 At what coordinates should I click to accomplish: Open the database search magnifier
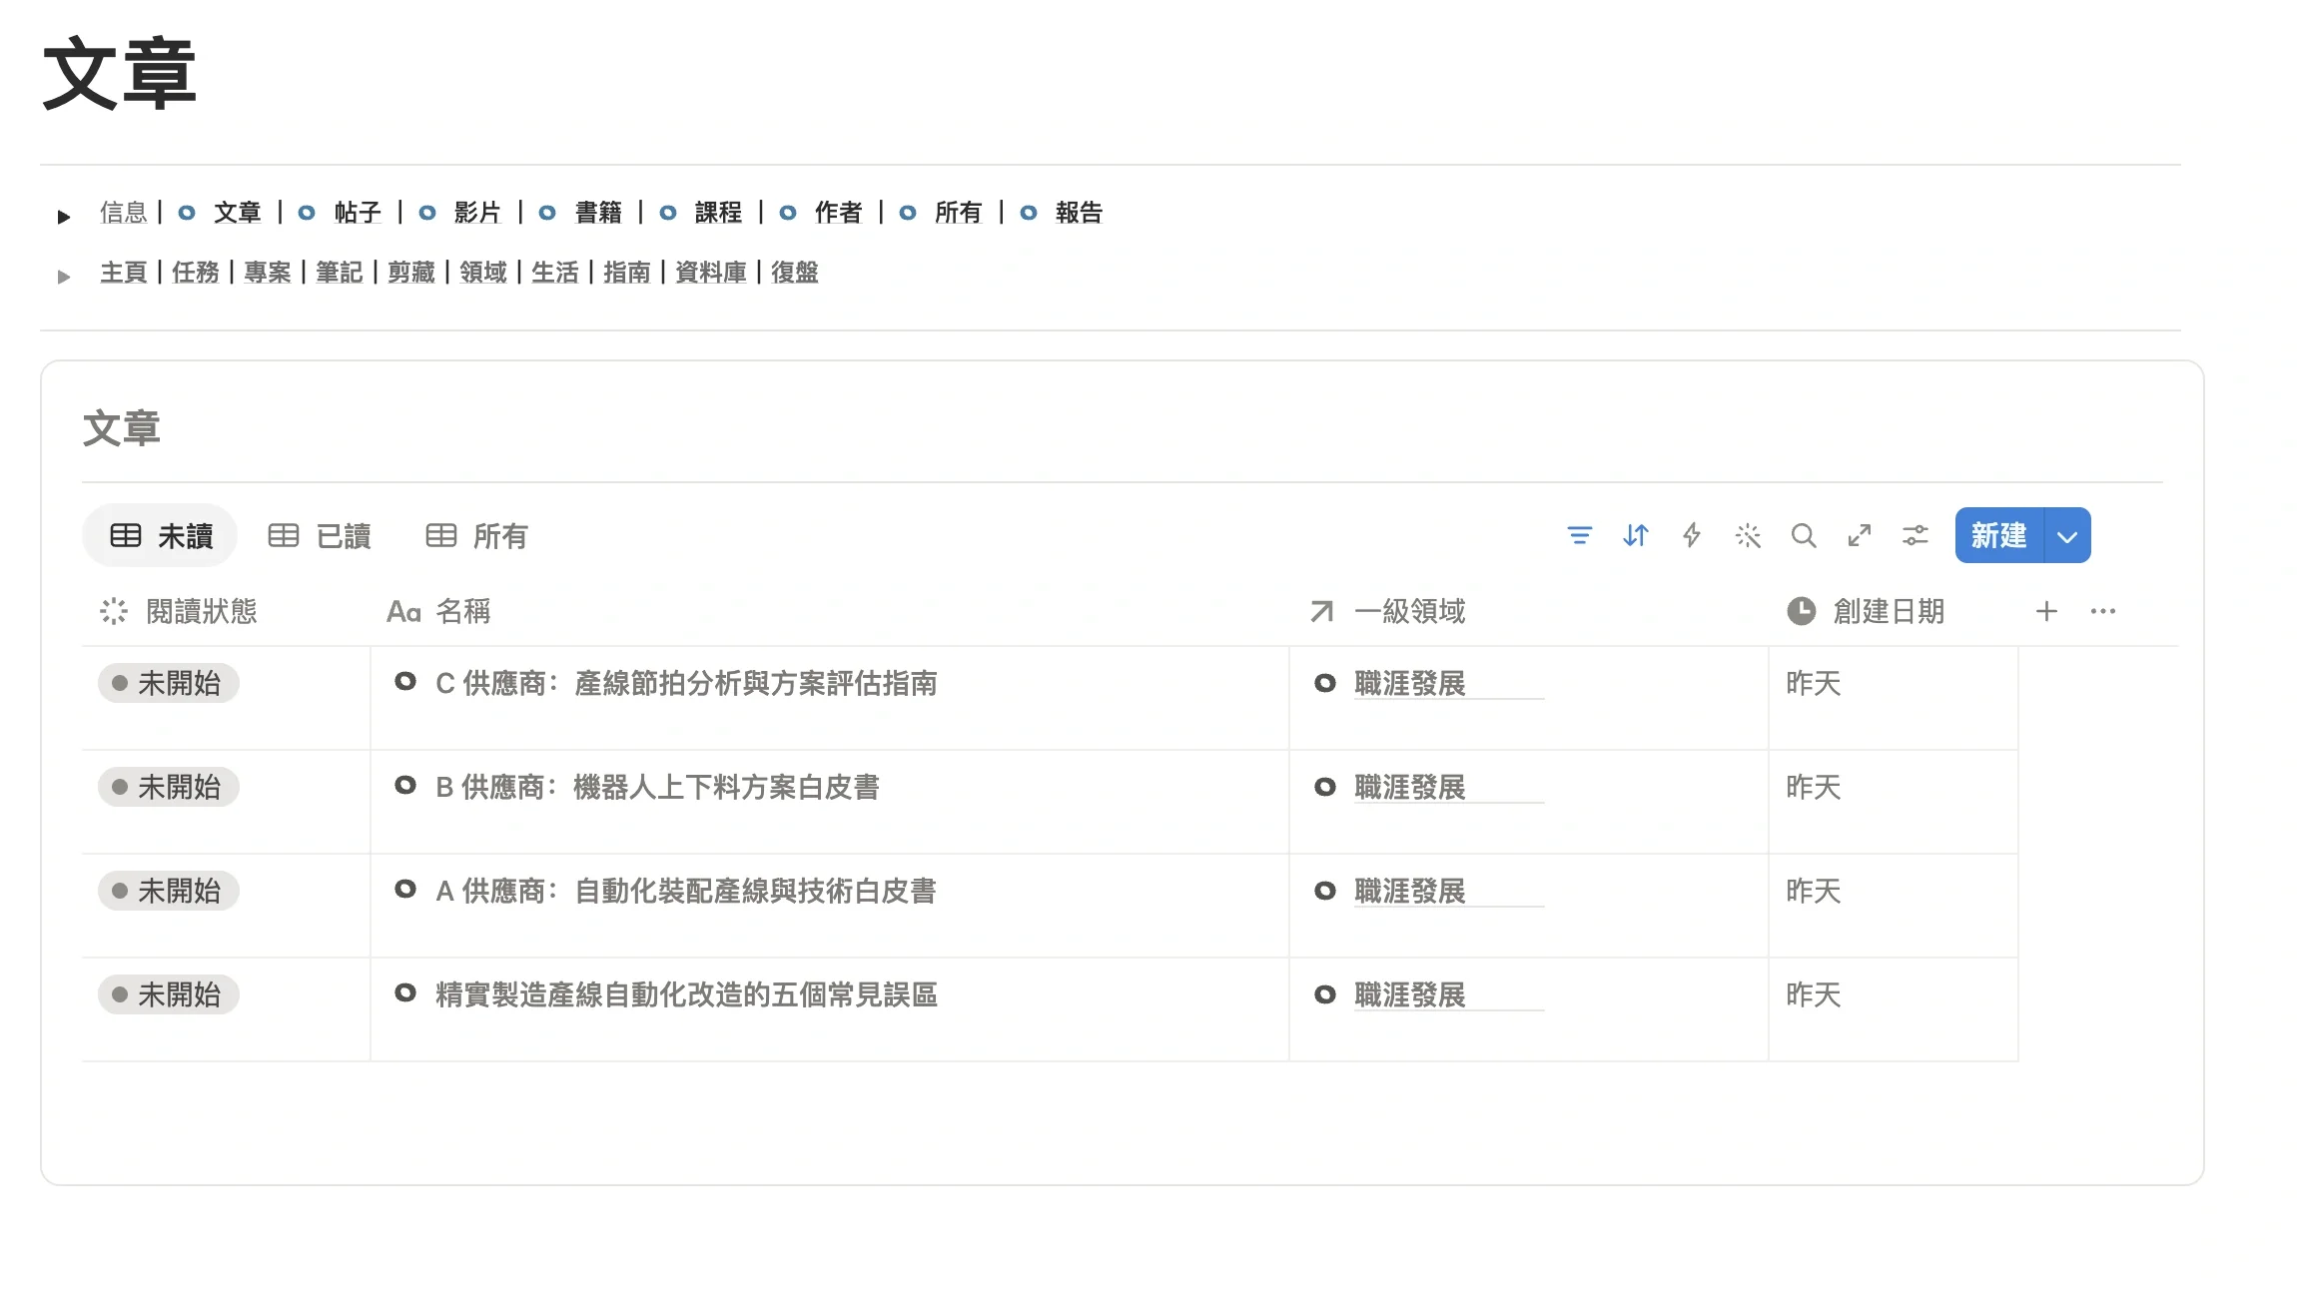[1803, 536]
